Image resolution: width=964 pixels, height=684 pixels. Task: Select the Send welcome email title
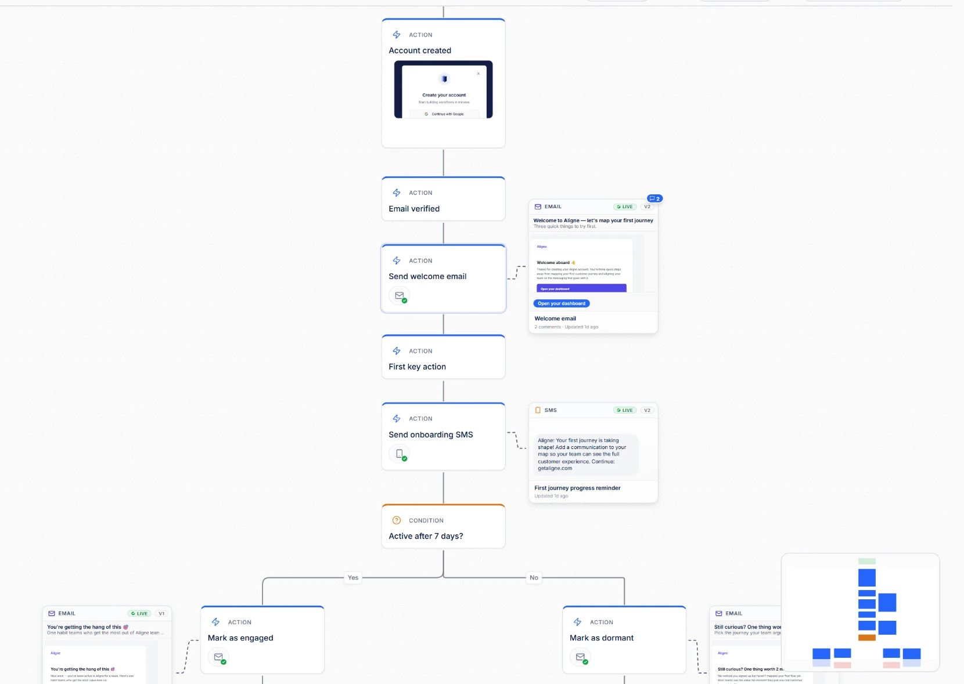[427, 276]
